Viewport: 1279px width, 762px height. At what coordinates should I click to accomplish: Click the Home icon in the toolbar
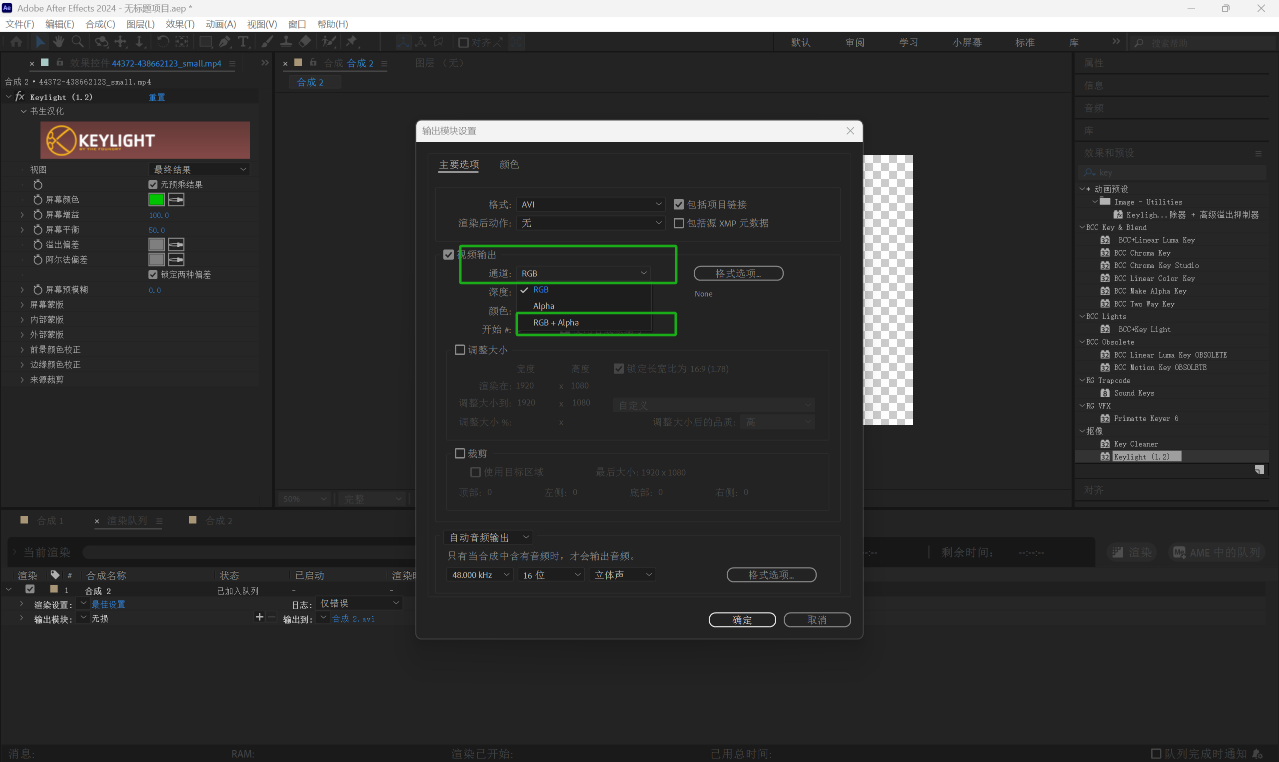tap(16, 42)
